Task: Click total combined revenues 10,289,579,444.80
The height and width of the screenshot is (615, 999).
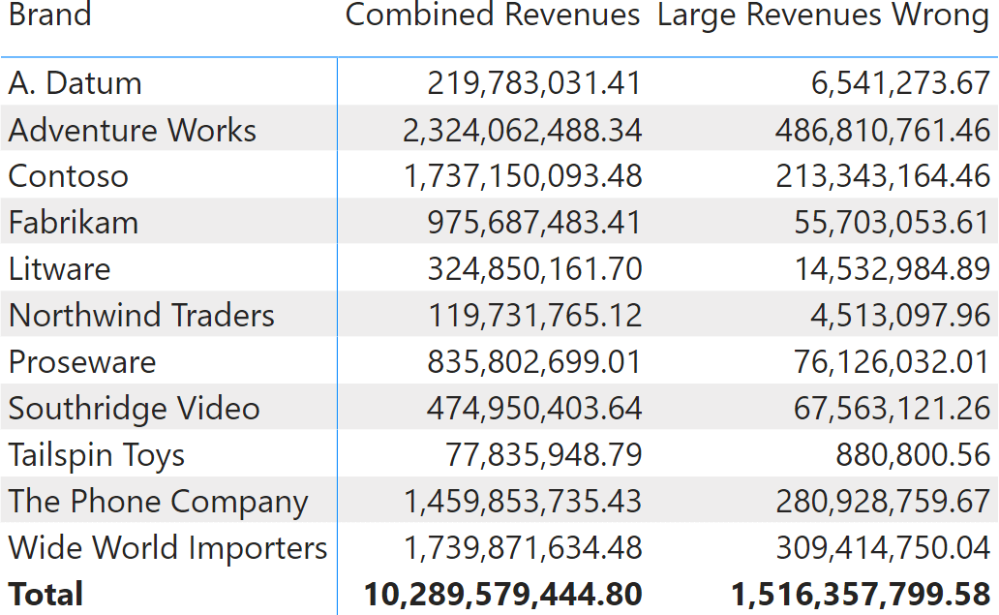Action: point(502,594)
